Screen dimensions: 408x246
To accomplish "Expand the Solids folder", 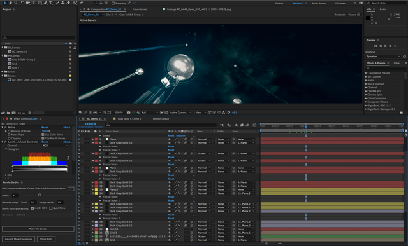I will point(3,72).
